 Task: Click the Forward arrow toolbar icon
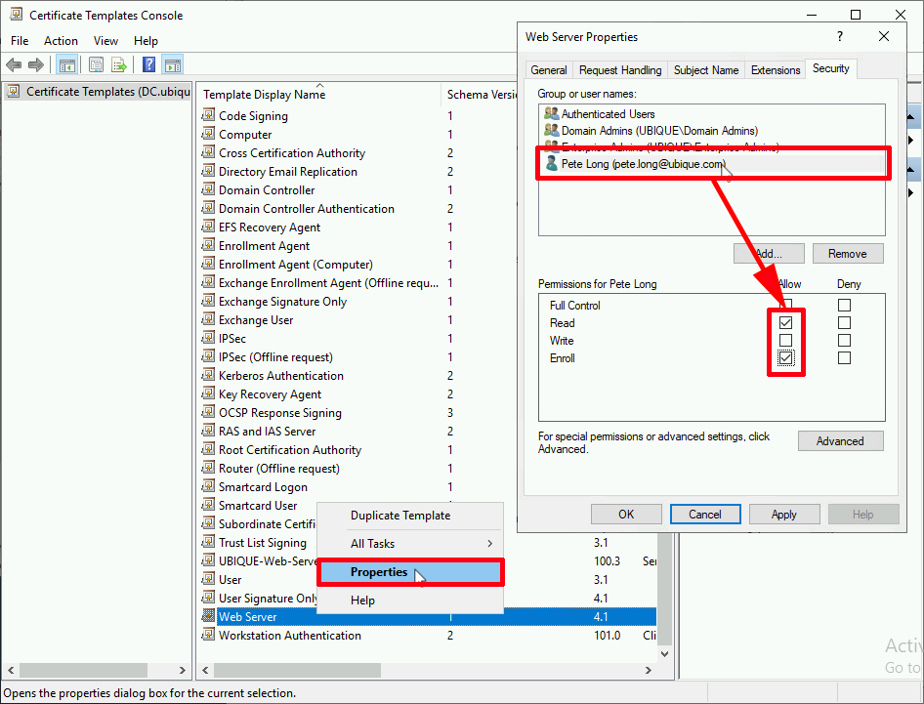[36, 64]
